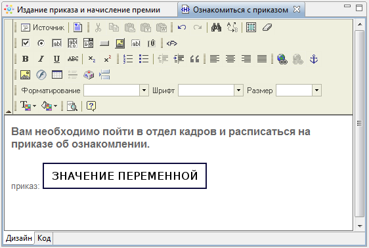Click the file attachment field icon
The width and height of the screenshot is (369, 248).
coord(152,43)
